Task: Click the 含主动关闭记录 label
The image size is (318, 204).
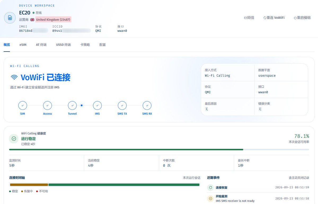Action: click(299, 178)
